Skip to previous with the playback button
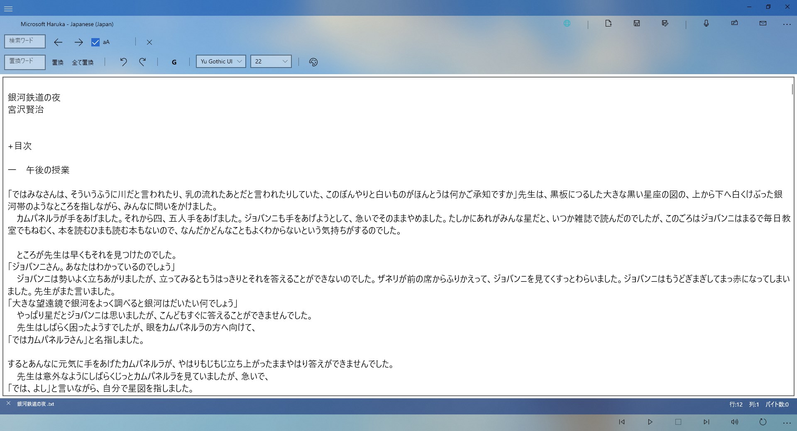Viewport: 797px width, 431px height. click(622, 422)
